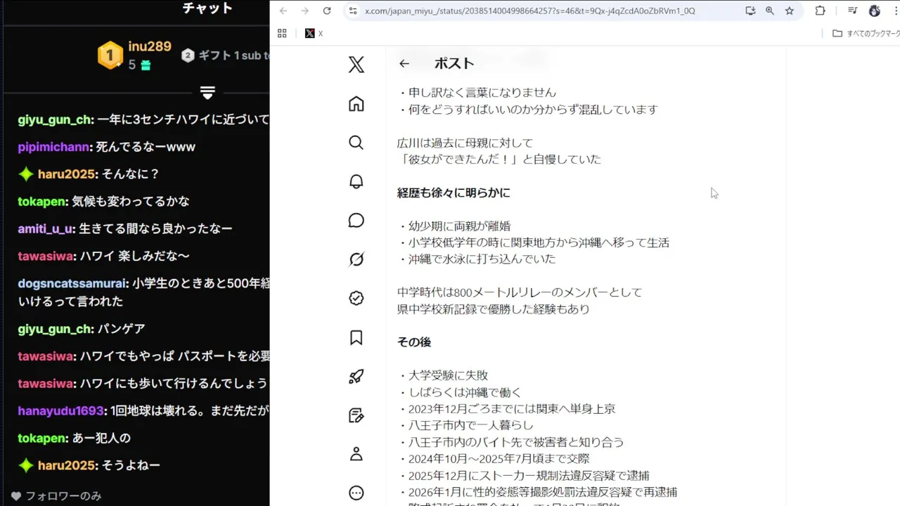Open the media control icon
Viewport: 900px width, 506px height.
pyautogui.click(x=852, y=11)
